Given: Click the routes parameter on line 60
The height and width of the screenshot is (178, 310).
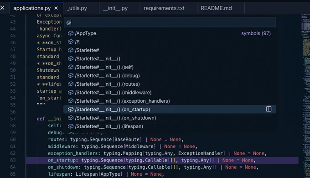Looking at the screenshot, I should coord(56,139).
